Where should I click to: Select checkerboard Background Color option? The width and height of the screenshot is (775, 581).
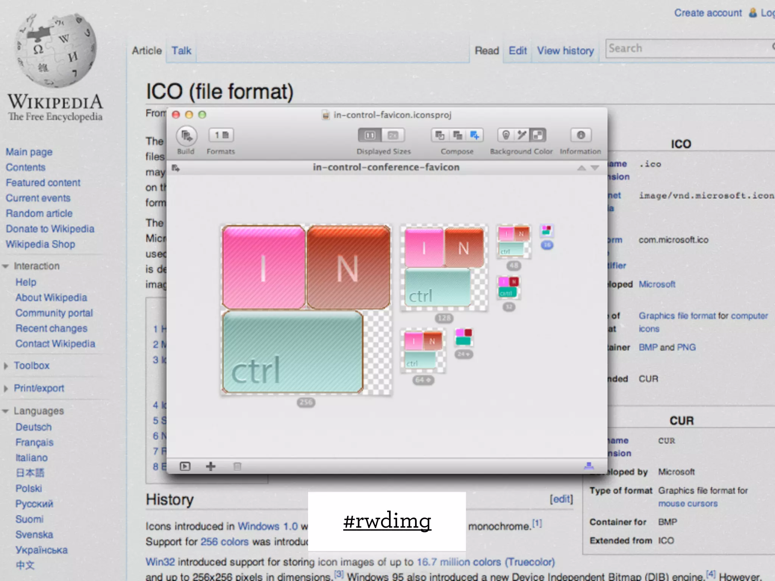538,135
